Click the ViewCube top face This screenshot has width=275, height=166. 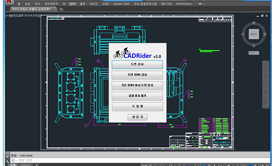[254, 34]
